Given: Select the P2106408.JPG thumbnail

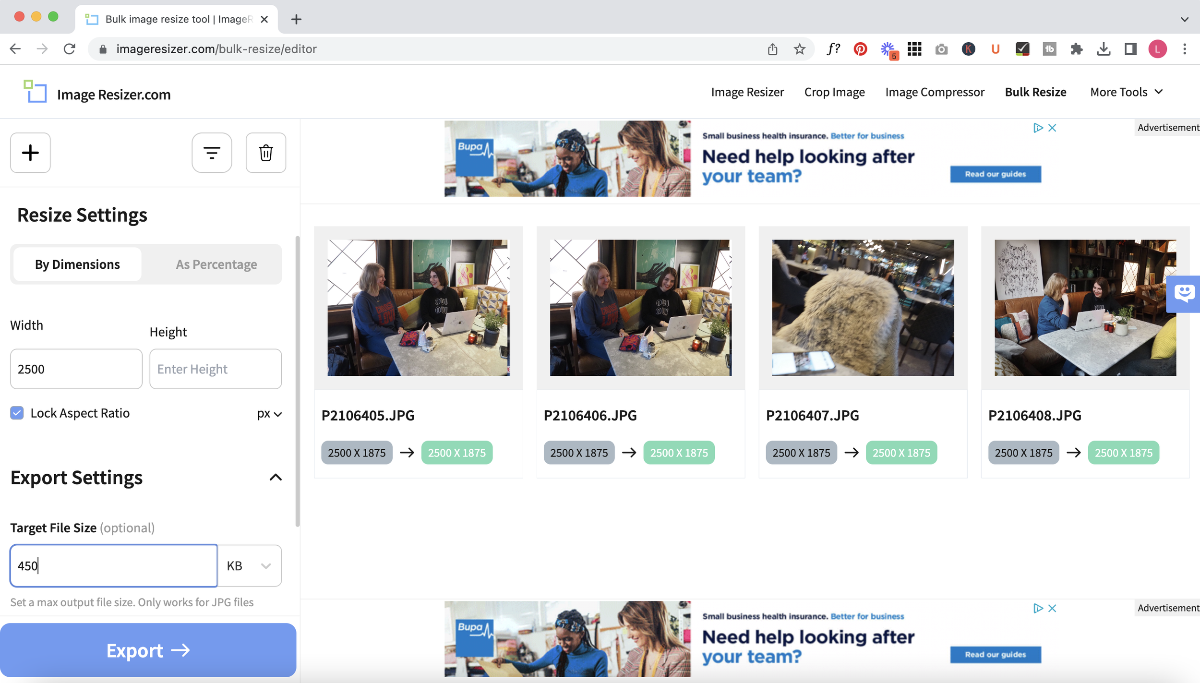Looking at the screenshot, I should (x=1085, y=308).
